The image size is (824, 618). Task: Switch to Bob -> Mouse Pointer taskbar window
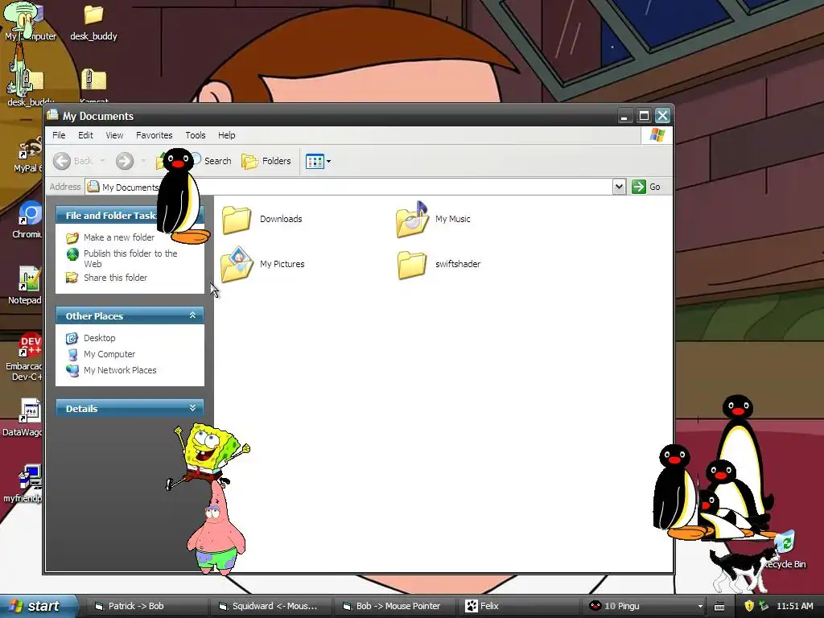coord(394,606)
